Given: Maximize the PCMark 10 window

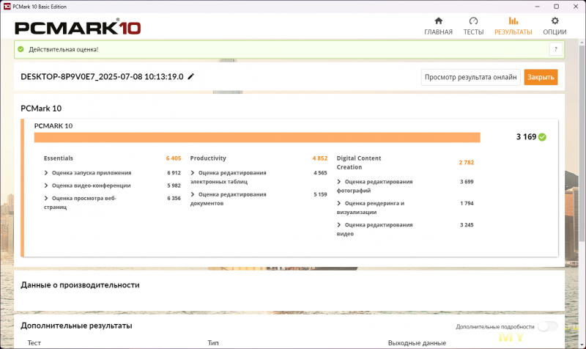Looking at the screenshot, I should coord(556,7).
